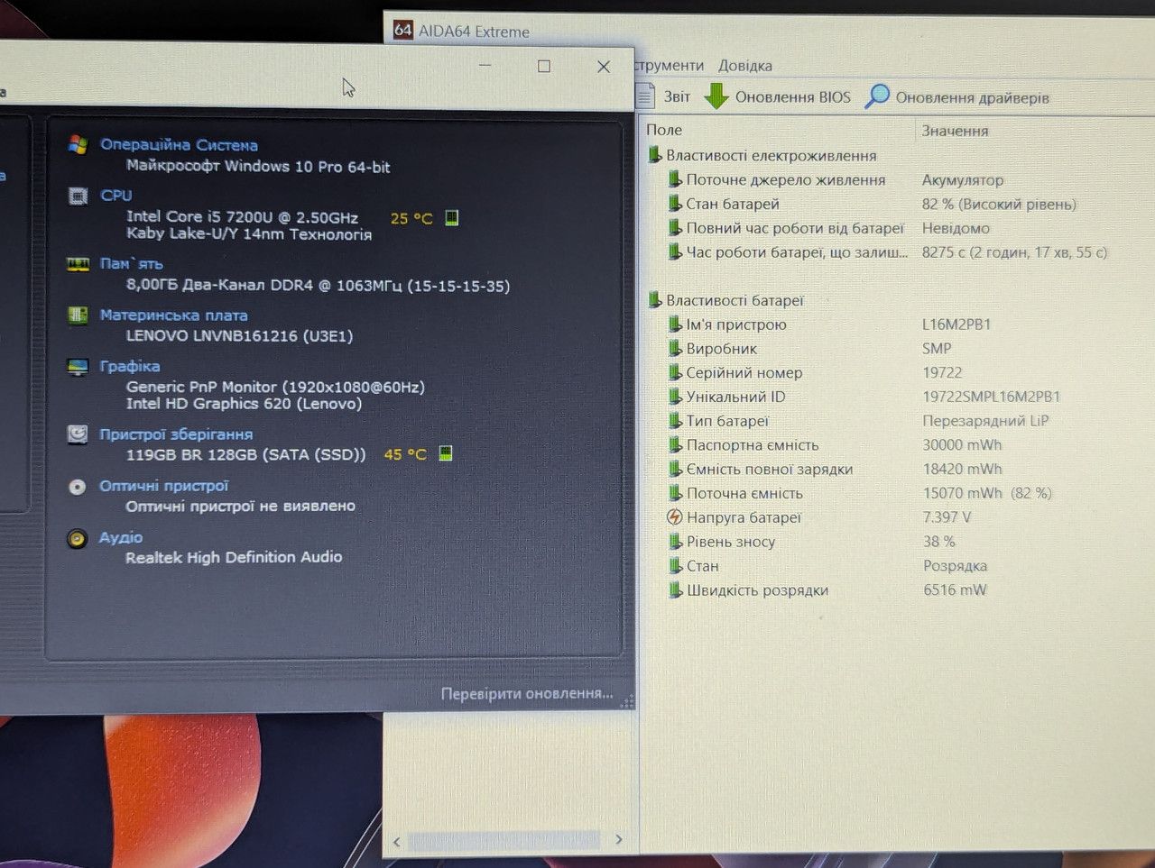Select the Паспортна ємність row text
This screenshot has width=1155, height=868.
click(x=753, y=444)
